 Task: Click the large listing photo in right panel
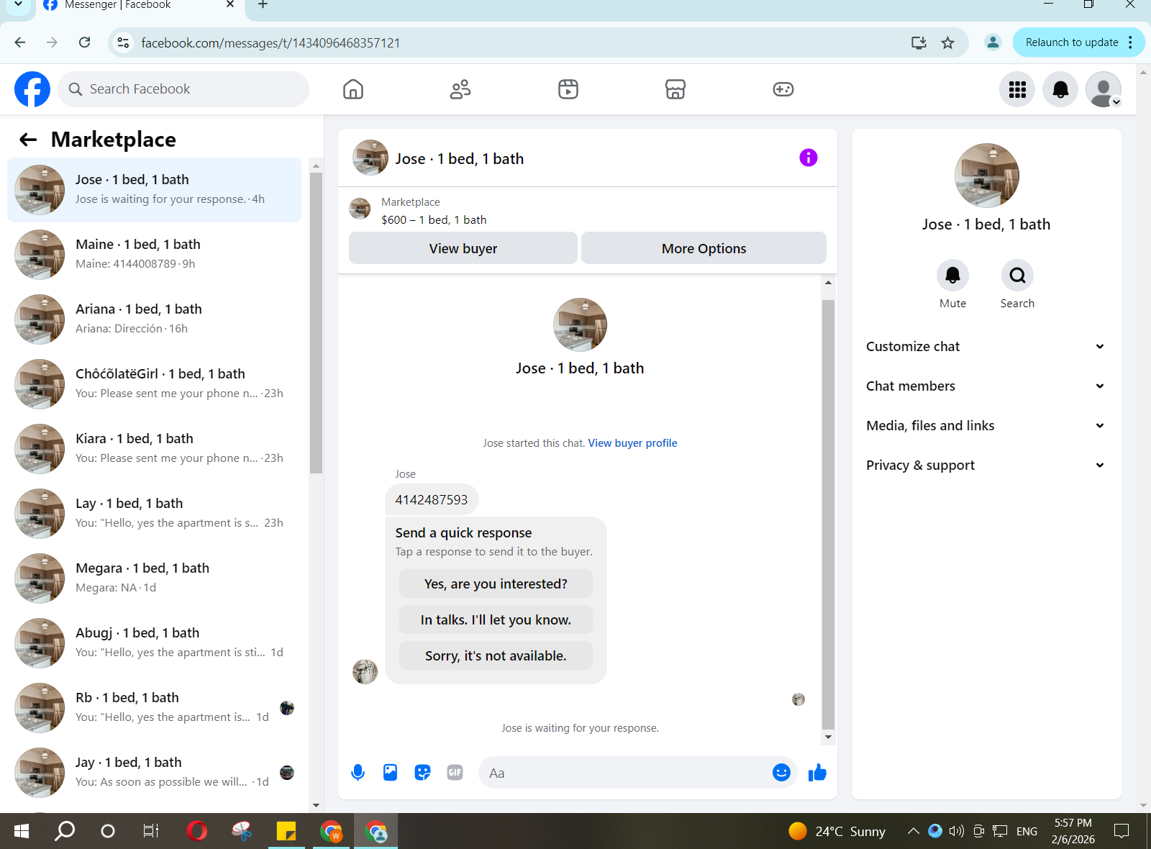pos(986,176)
